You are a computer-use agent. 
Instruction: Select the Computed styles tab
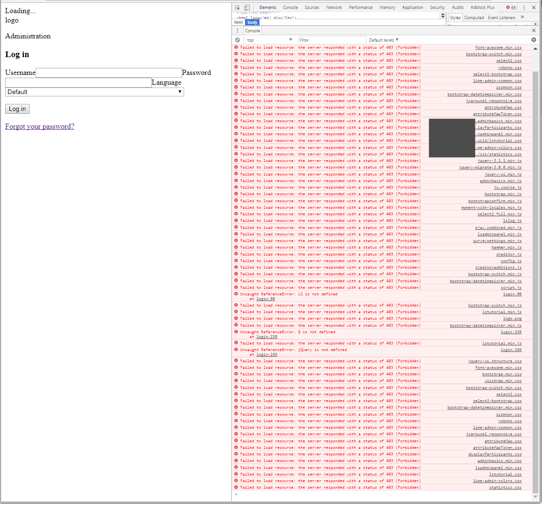tap(474, 18)
